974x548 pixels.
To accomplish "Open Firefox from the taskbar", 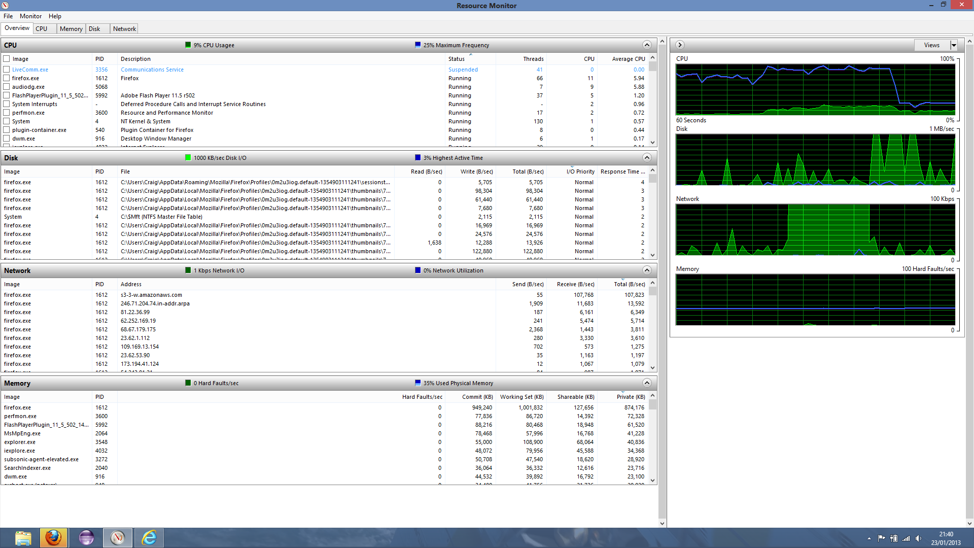I will point(53,537).
